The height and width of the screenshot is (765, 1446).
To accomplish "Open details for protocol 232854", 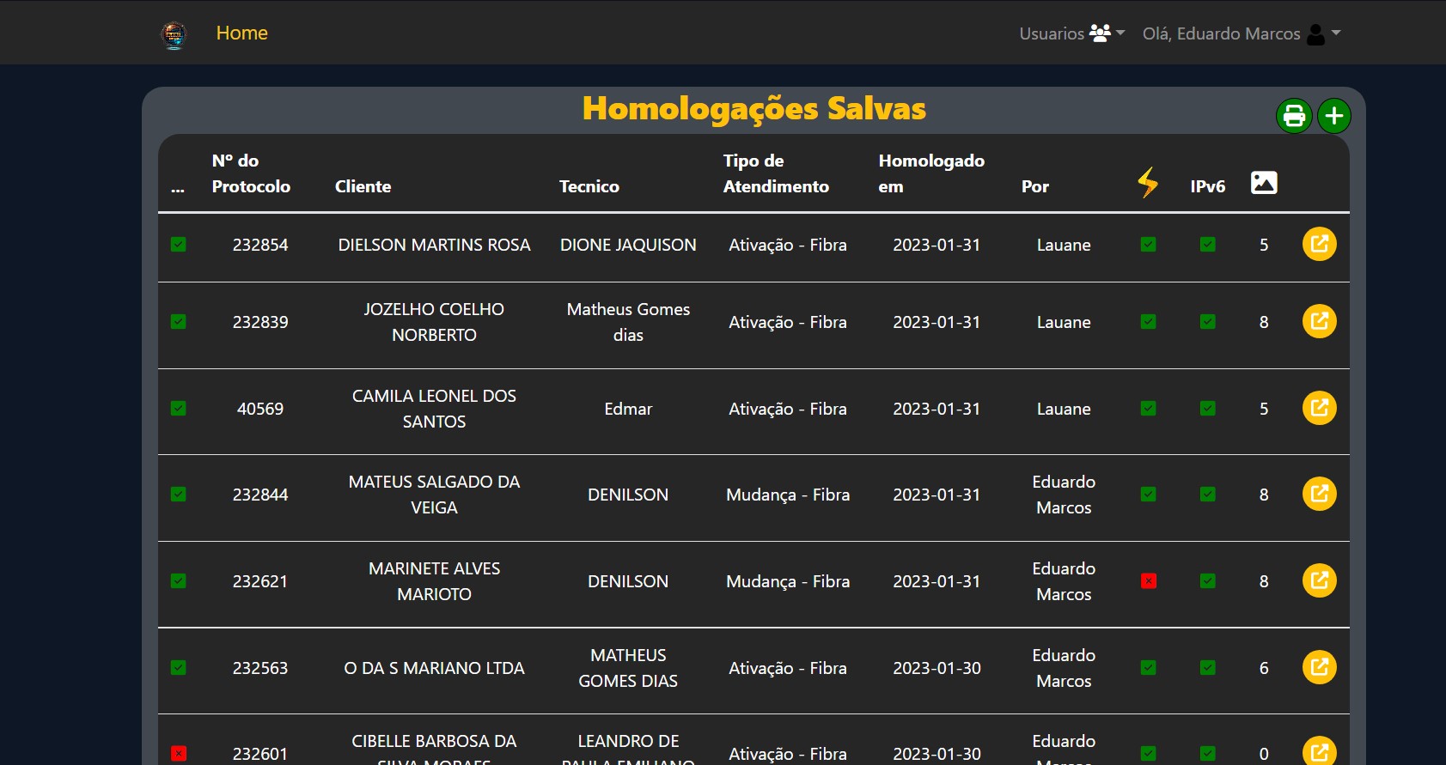I will (x=1319, y=245).
